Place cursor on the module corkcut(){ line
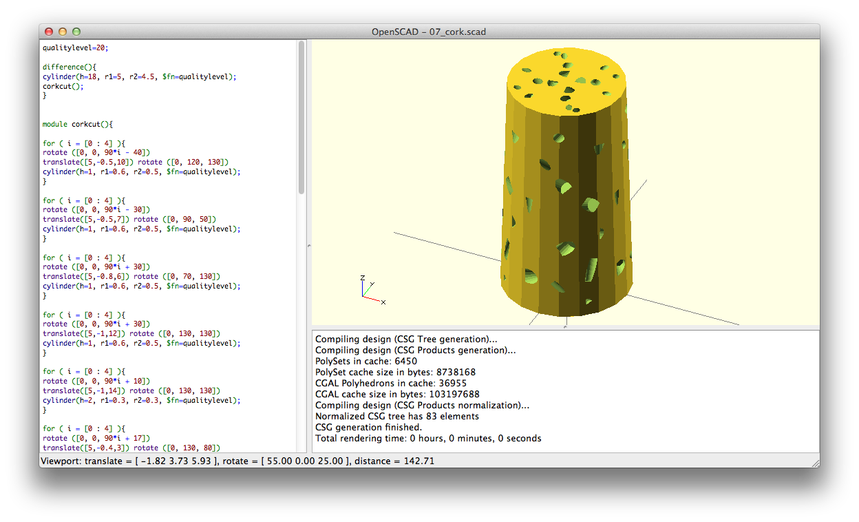The image size is (859, 522). tap(77, 125)
